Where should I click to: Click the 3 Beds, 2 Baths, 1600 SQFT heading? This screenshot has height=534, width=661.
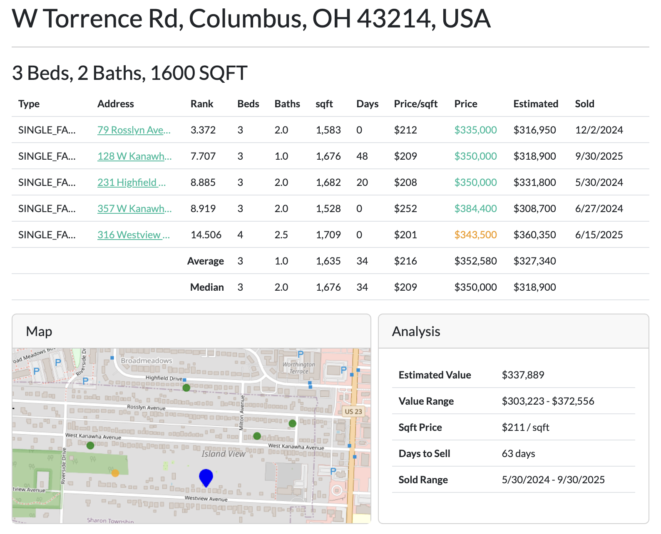coord(129,73)
